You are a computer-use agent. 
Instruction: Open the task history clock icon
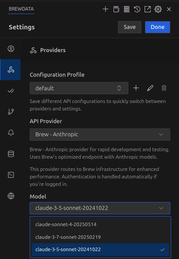(x=137, y=9)
